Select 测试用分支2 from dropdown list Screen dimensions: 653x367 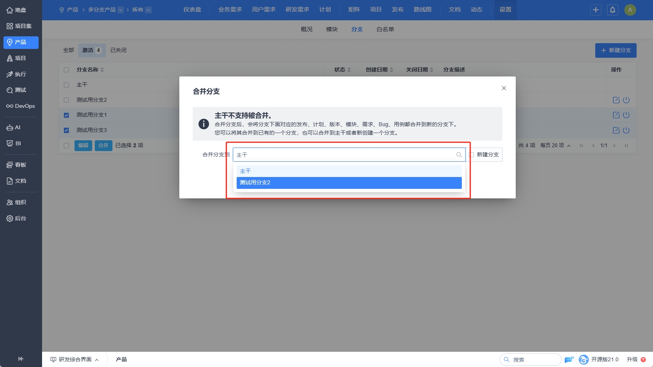[x=349, y=183]
